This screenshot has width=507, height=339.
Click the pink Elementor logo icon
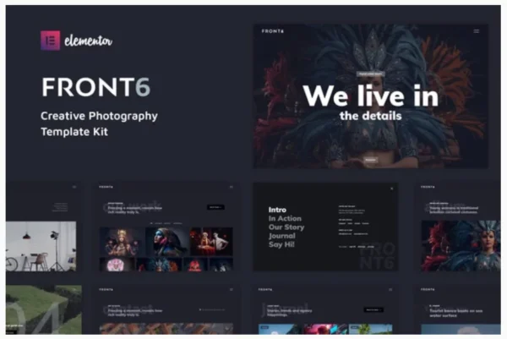[x=51, y=41]
